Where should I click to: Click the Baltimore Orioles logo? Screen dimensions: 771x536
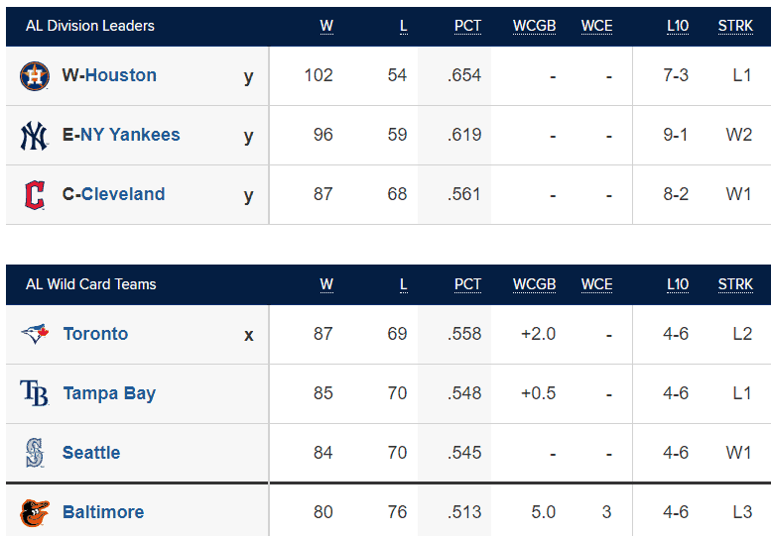point(35,512)
